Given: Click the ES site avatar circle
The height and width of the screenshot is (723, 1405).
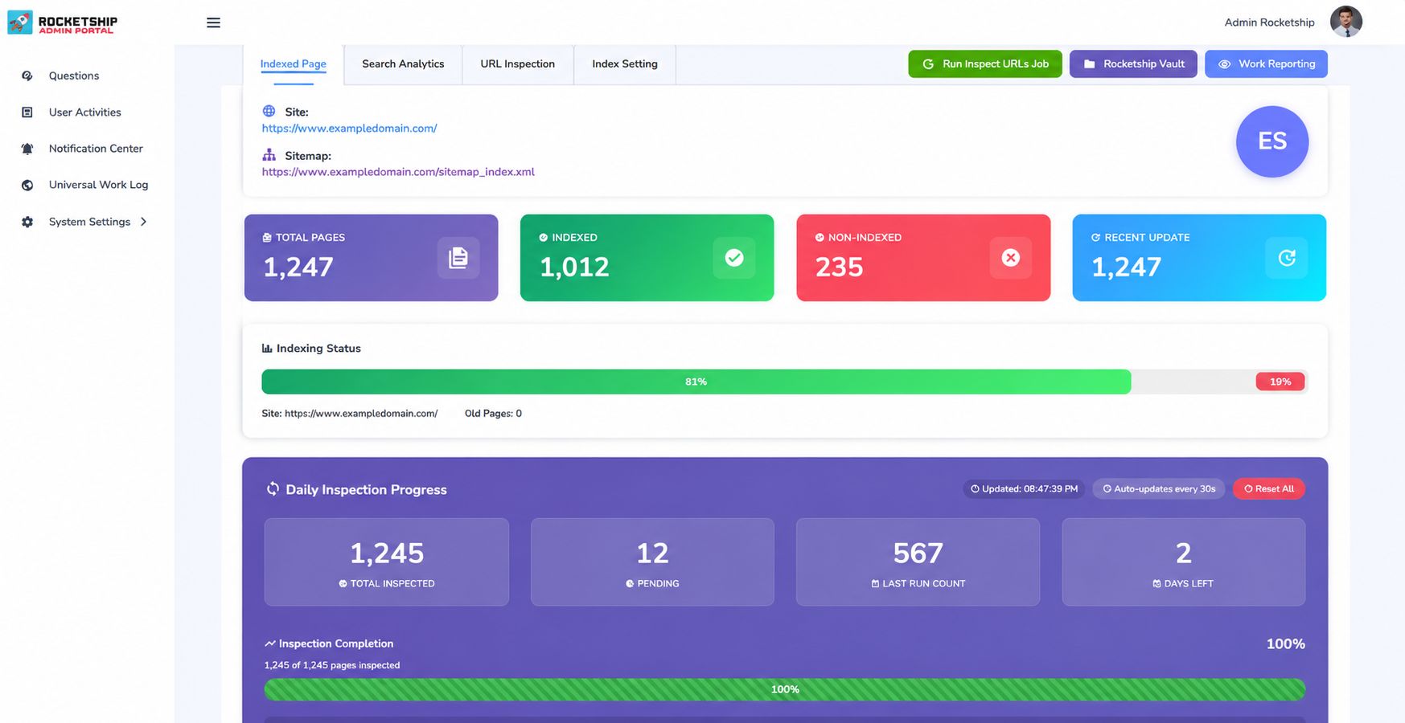Looking at the screenshot, I should click(1272, 141).
